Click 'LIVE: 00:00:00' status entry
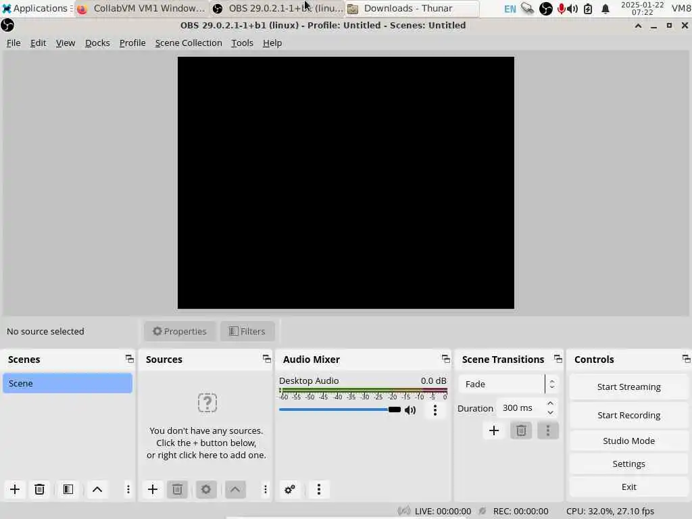 [x=443, y=511]
